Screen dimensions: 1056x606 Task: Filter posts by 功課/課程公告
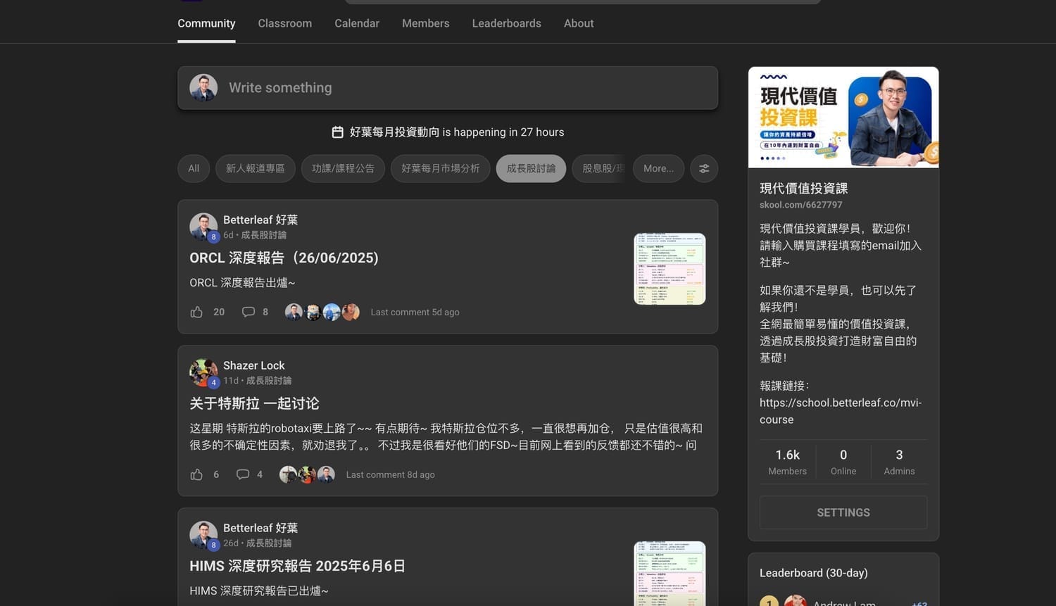[x=343, y=169]
